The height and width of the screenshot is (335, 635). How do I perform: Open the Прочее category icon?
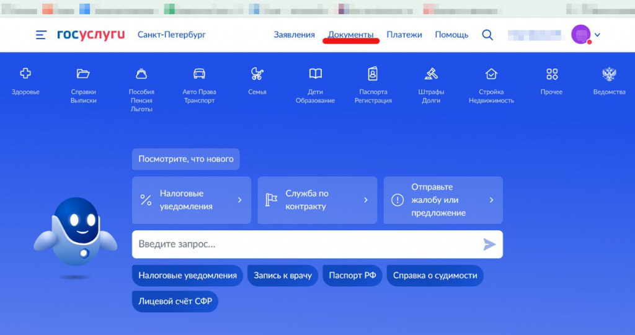pyautogui.click(x=551, y=74)
